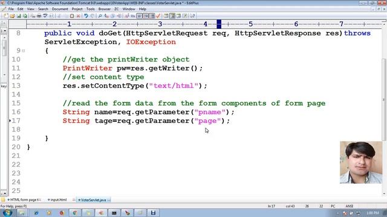The image size is (387, 217).
Task: Click the floppy disk taskbar icon
Action: pyautogui.click(x=153, y=213)
